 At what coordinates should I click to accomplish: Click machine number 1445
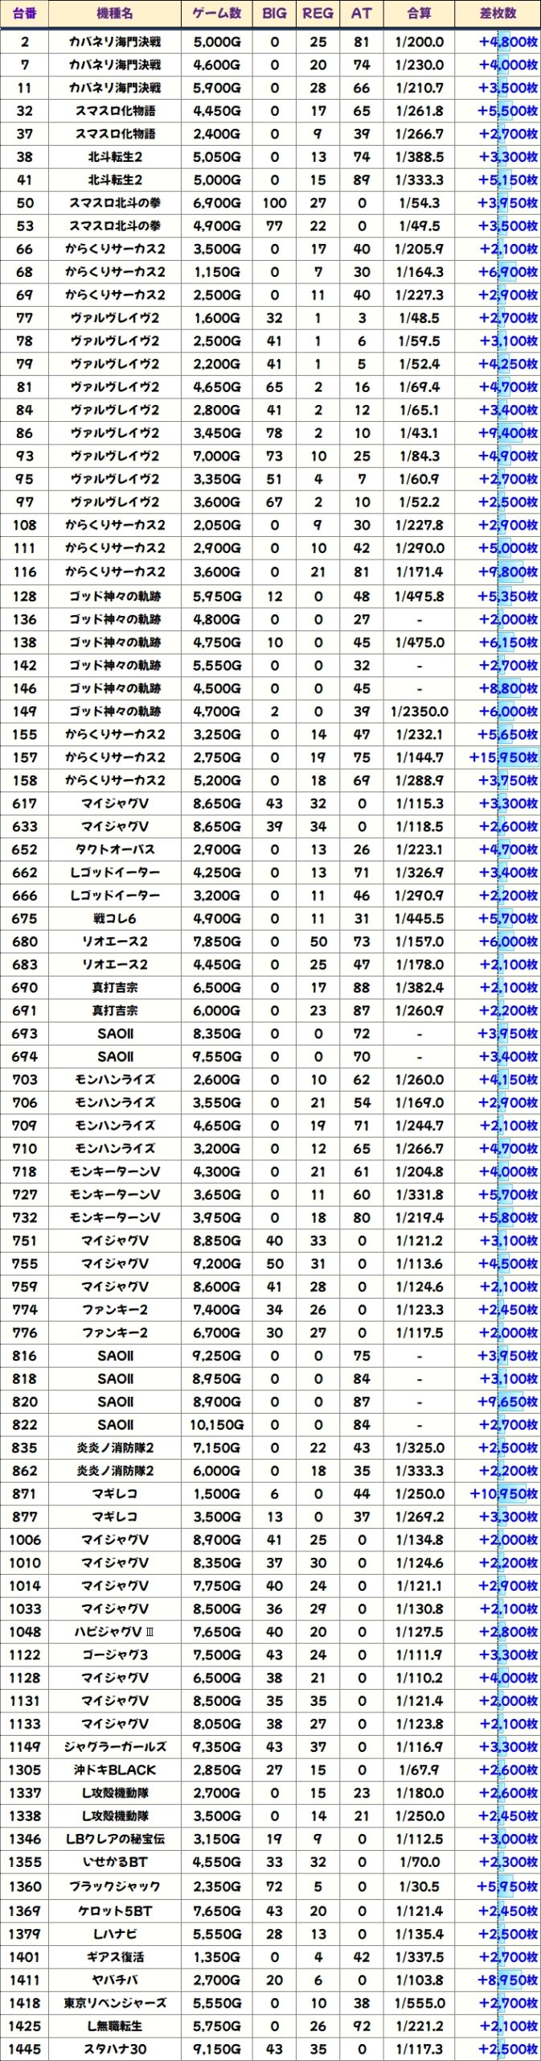[x=25, y=2050]
